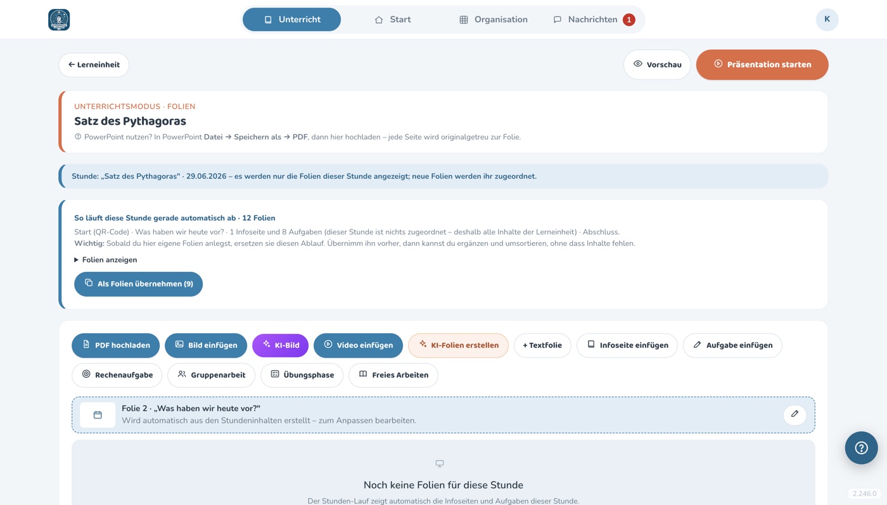Add an Übungsphase slide
Image resolution: width=887 pixels, height=505 pixels.
302,375
